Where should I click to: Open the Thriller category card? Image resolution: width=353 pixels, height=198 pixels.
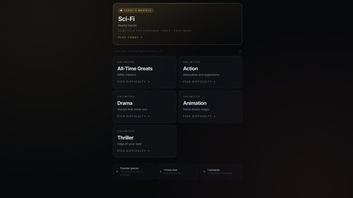144,141
